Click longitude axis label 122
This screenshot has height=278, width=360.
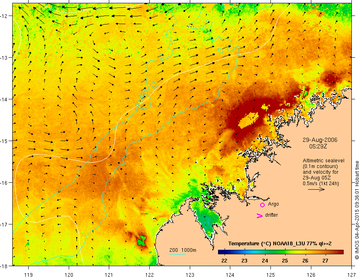149,275
